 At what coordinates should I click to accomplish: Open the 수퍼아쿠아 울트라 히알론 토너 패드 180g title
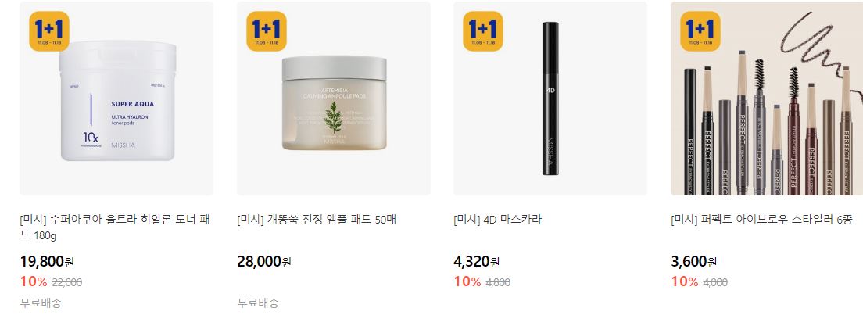click(114, 227)
